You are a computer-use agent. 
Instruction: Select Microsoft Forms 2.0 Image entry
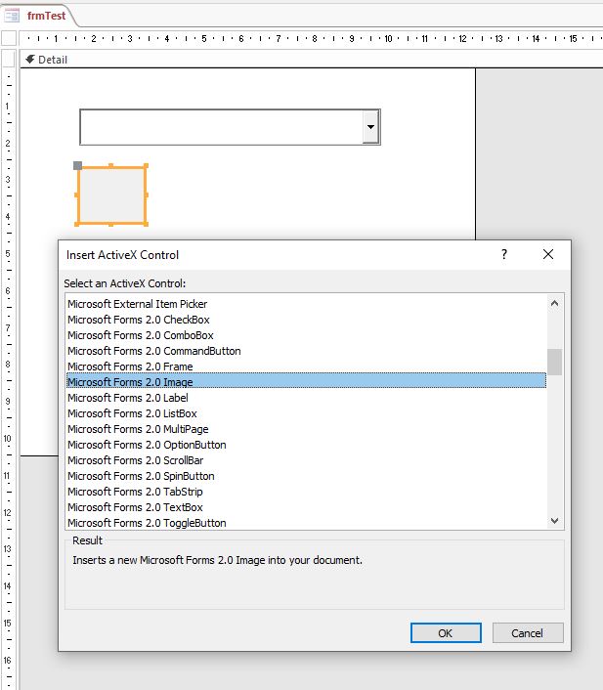click(x=306, y=381)
